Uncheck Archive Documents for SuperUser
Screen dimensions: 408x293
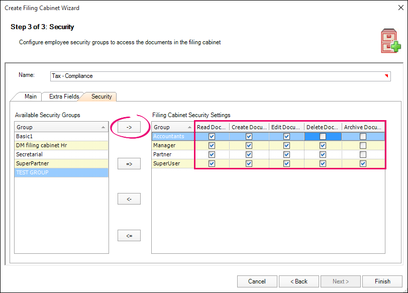363,164
